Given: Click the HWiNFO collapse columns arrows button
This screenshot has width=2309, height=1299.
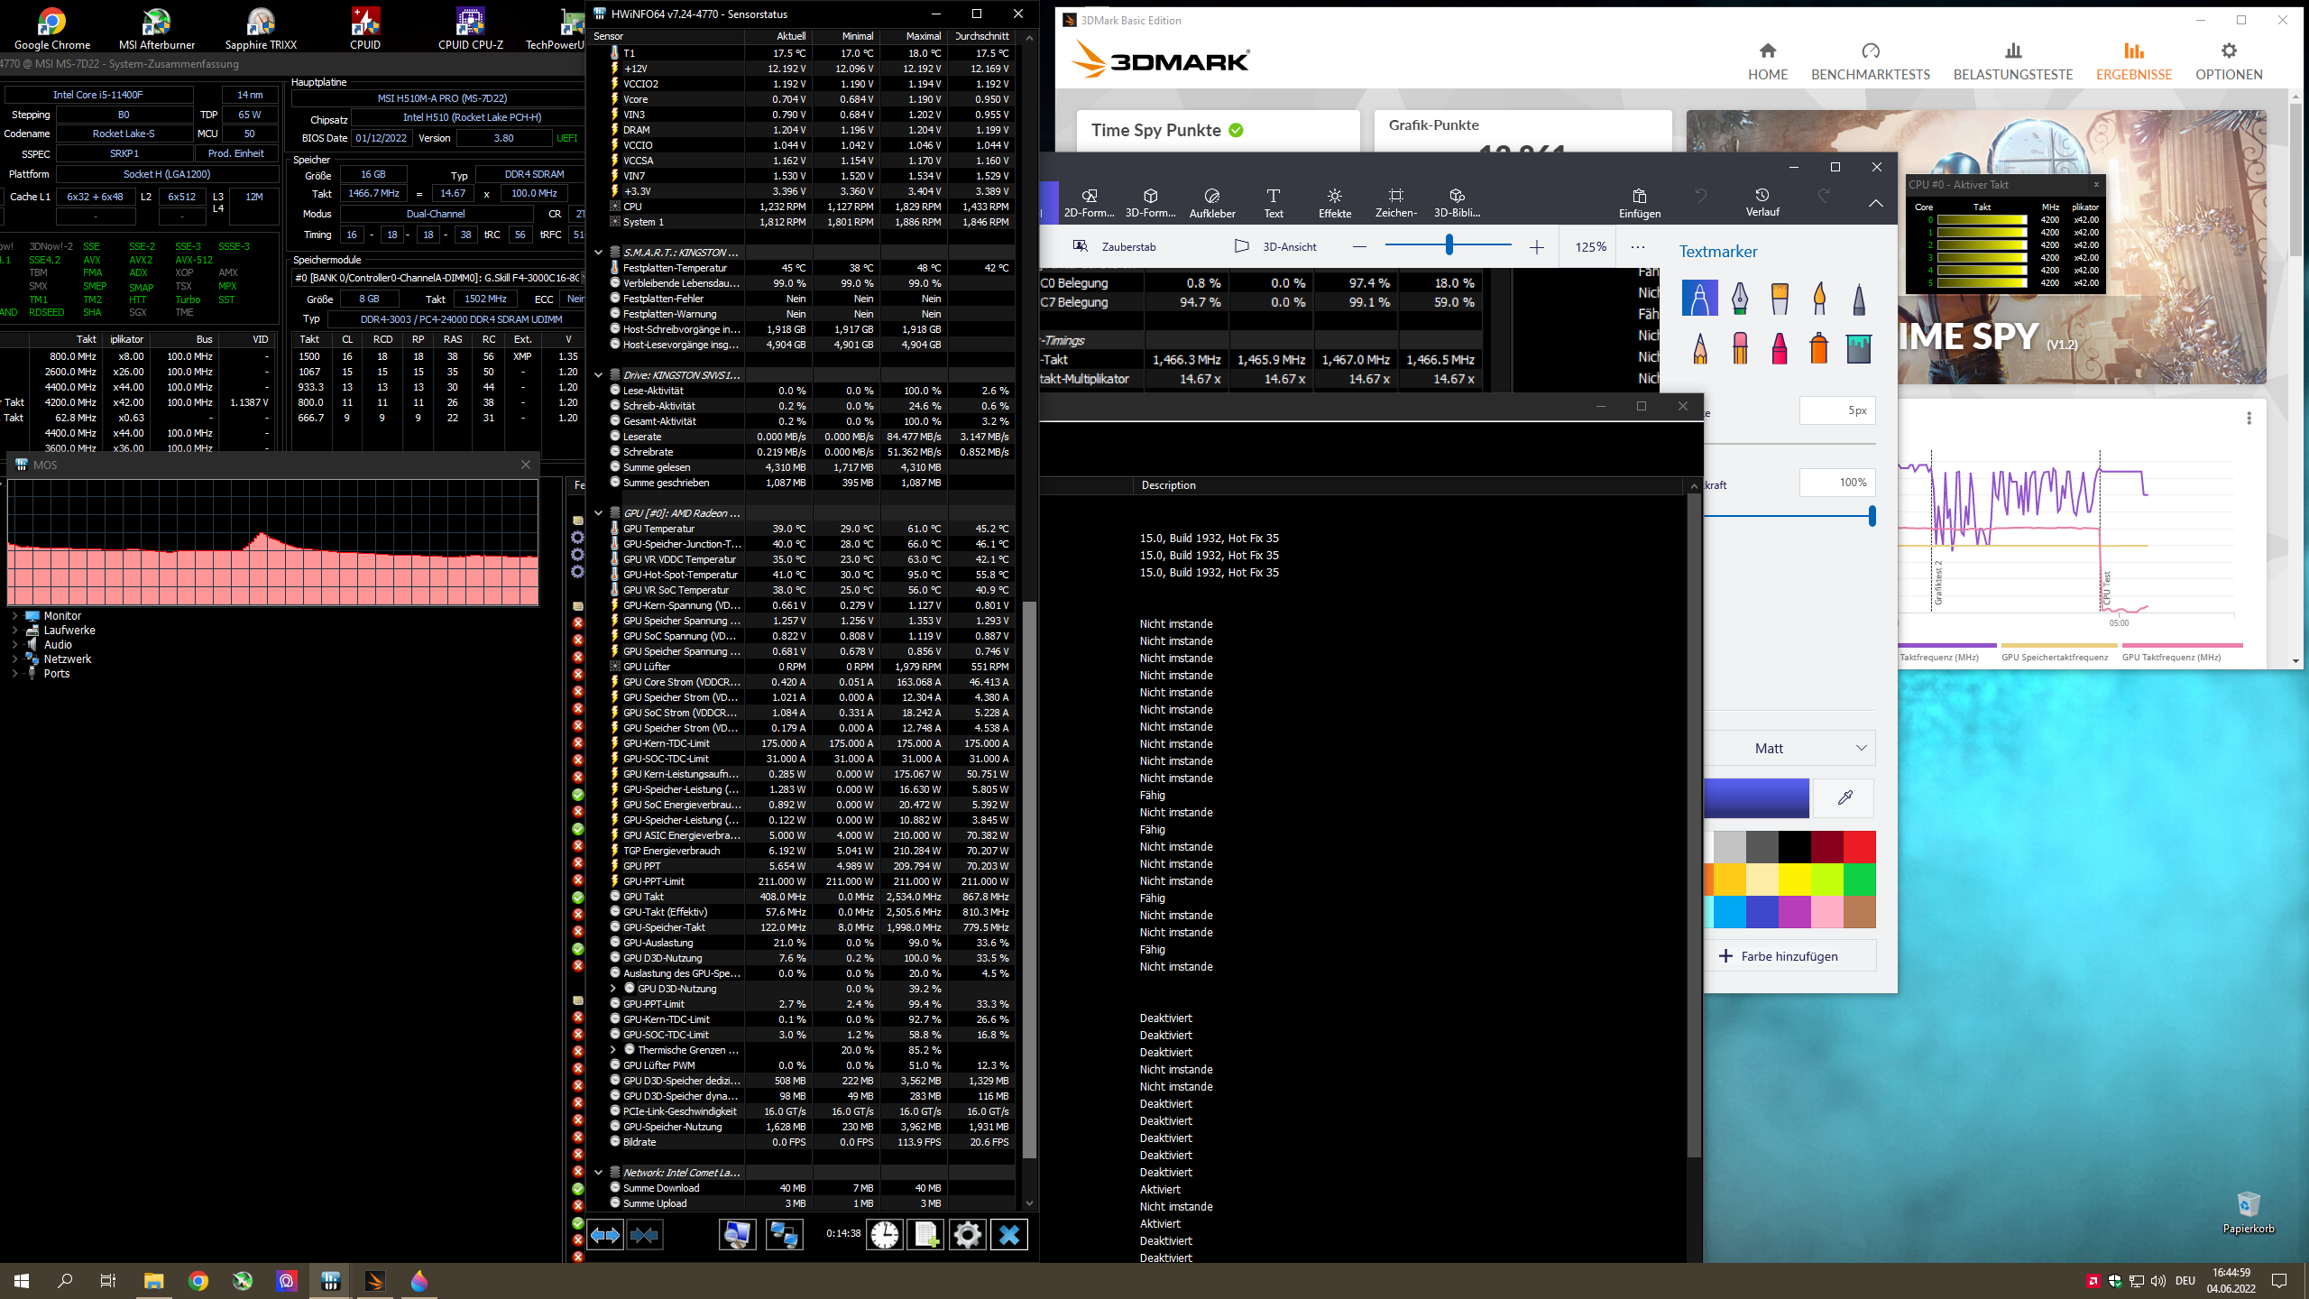Looking at the screenshot, I should [644, 1235].
